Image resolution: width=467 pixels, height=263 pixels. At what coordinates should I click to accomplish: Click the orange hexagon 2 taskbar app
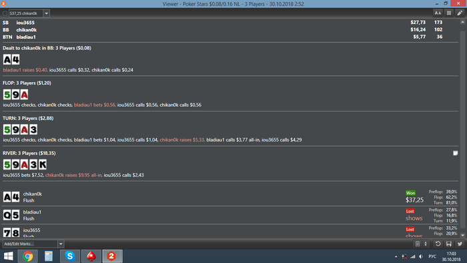click(111, 256)
